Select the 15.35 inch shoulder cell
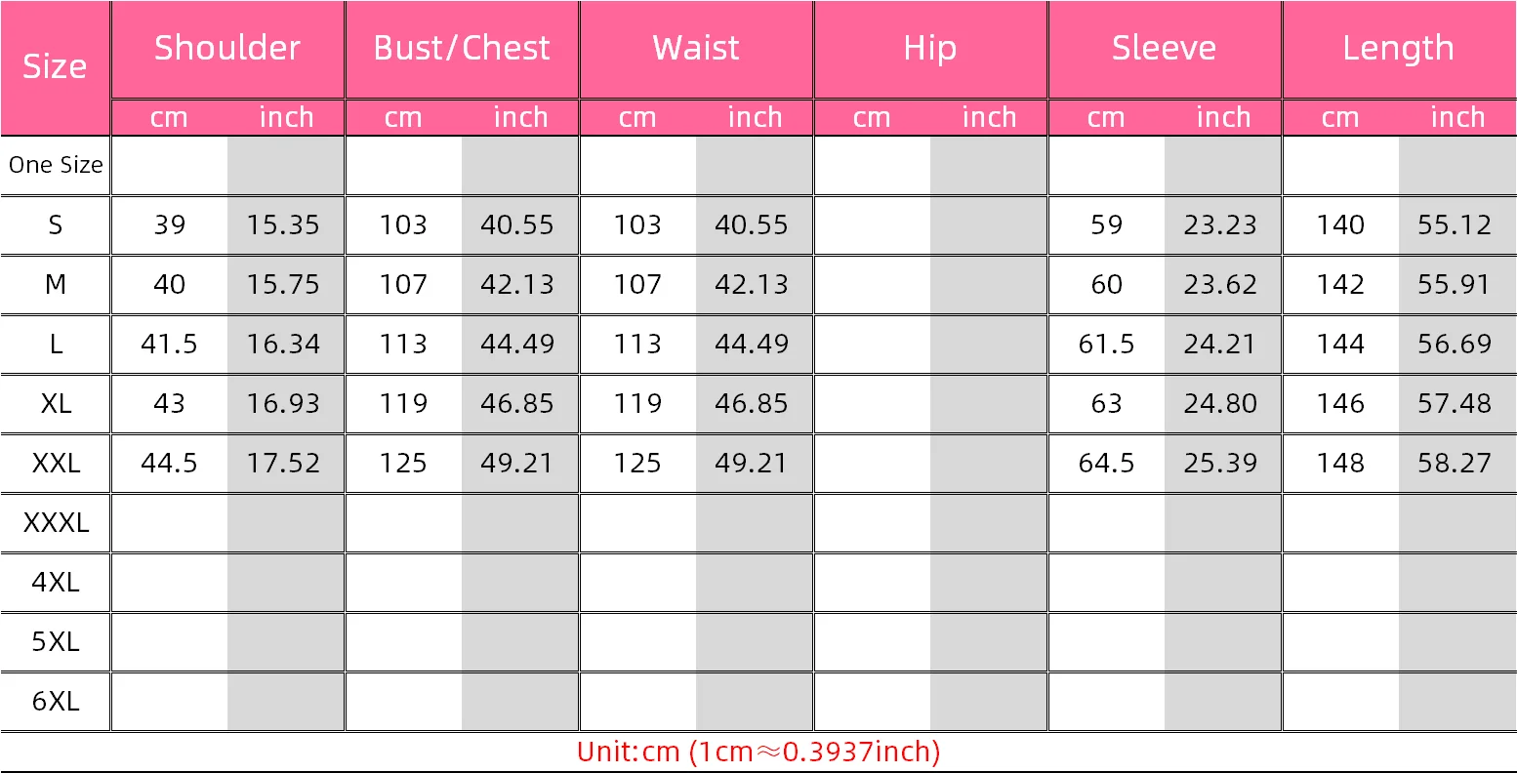The image size is (1517, 773). 284,224
